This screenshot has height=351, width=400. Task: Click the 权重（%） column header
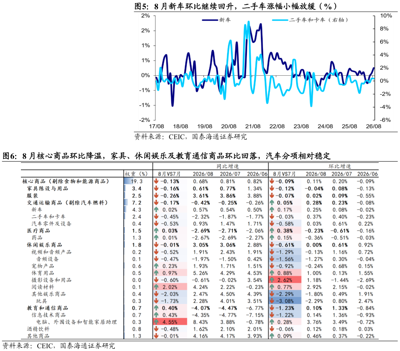[136, 174]
